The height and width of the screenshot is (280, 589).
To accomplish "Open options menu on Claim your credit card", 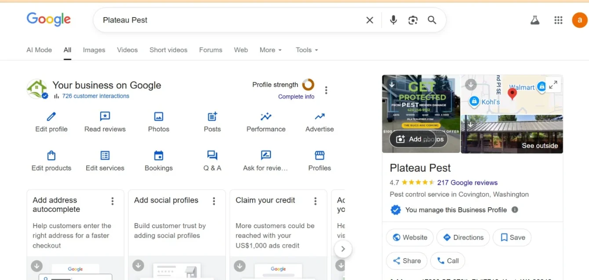I will pyautogui.click(x=315, y=201).
